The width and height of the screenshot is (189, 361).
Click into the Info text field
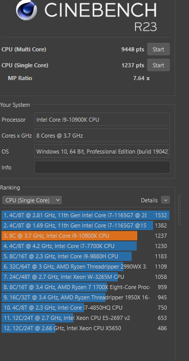[x=102, y=167]
